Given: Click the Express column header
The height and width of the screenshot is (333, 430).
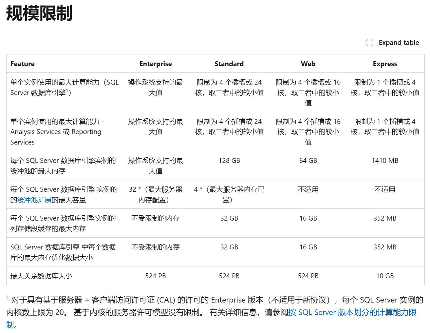Looking at the screenshot, I should (385, 64).
